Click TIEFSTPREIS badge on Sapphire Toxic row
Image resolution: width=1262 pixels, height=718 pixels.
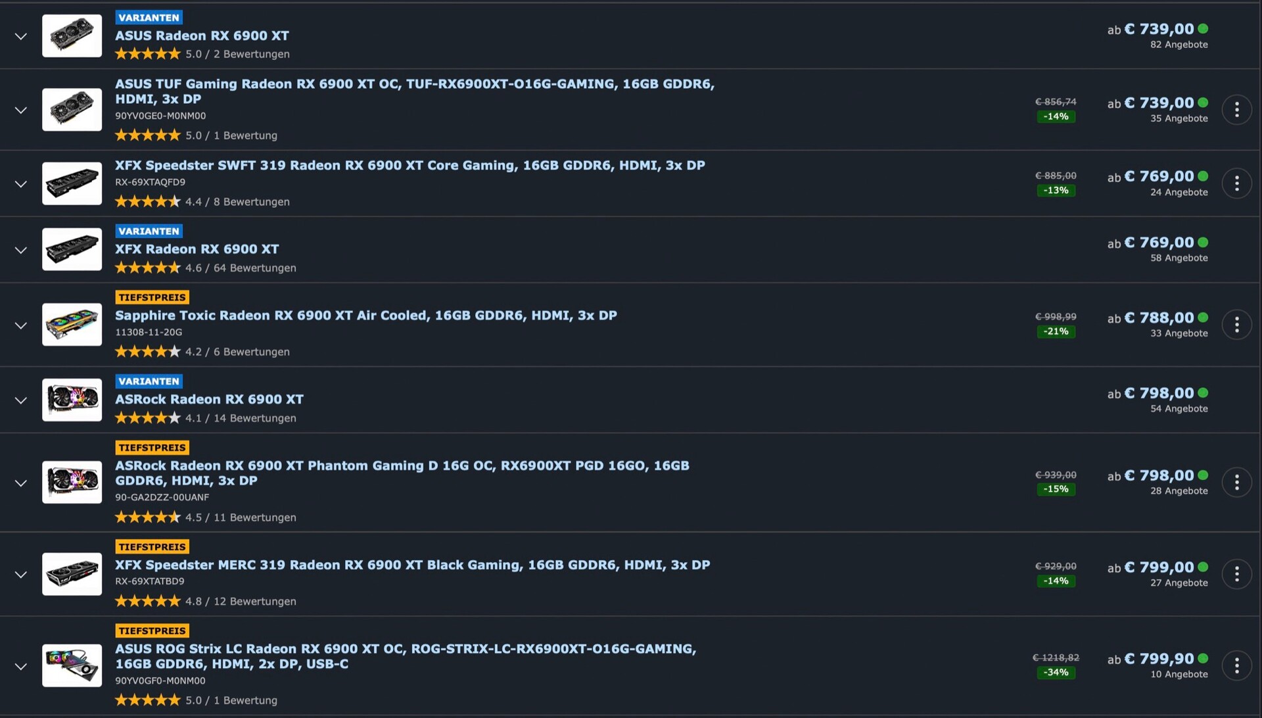point(152,297)
